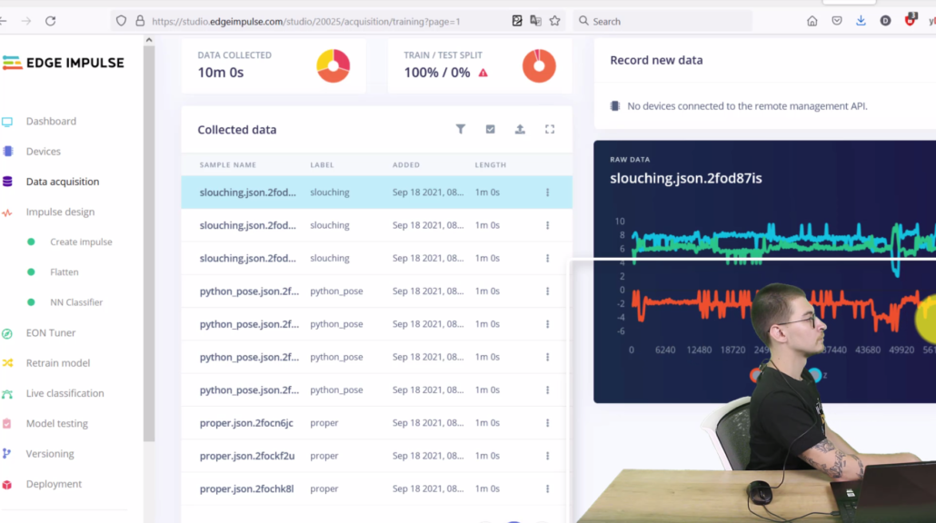Screen dimensions: 936x523
Task: Open Devices in the sidebar
Action: click(x=43, y=152)
